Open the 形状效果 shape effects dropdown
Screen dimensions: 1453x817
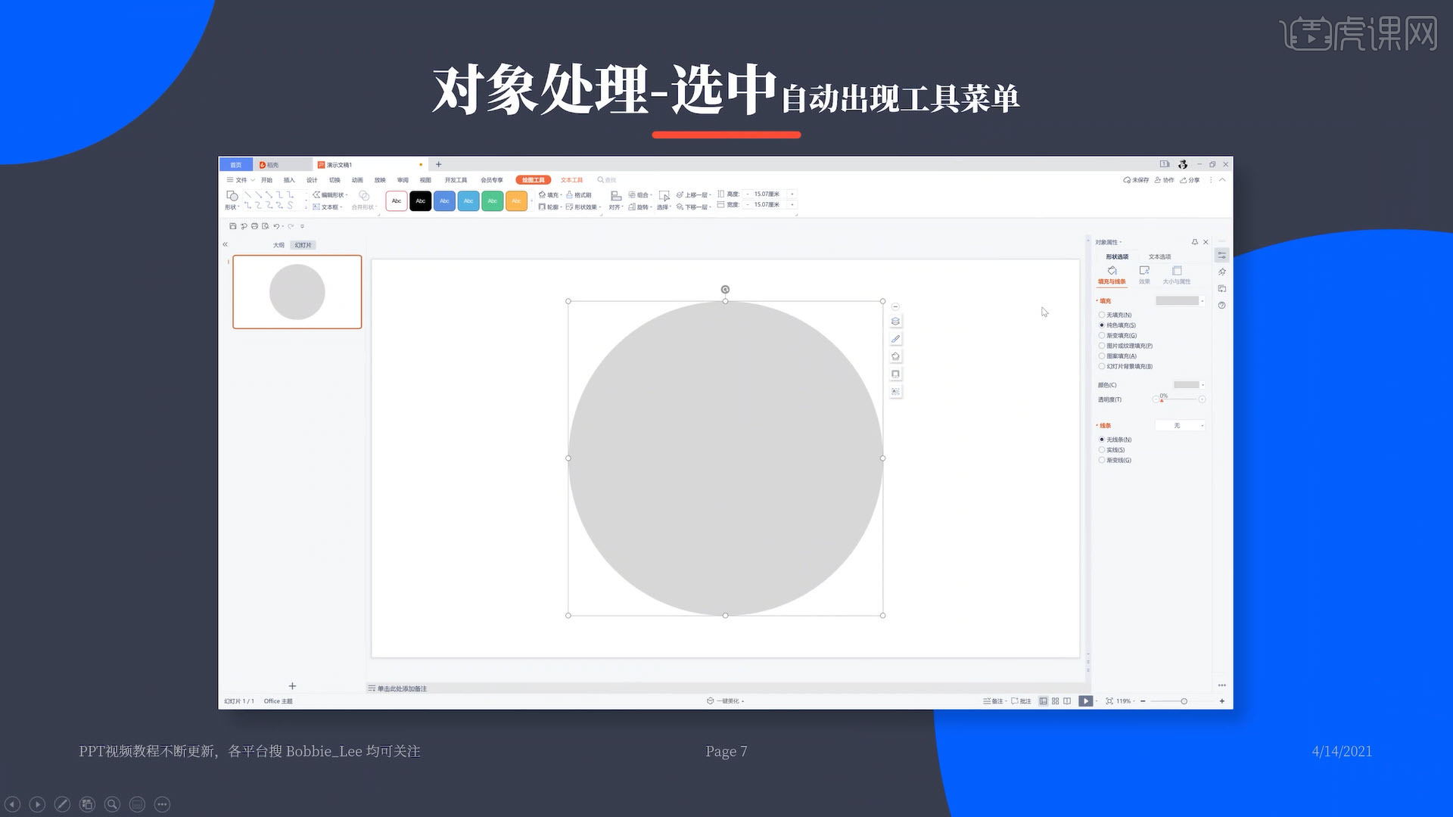pyautogui.click(x=583, y=207)
